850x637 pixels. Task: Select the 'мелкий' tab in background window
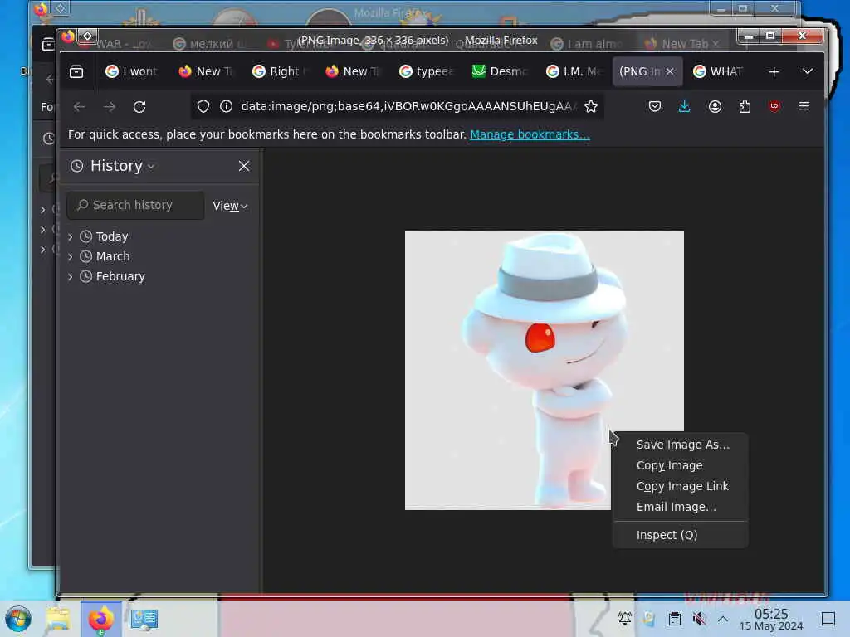208,44
